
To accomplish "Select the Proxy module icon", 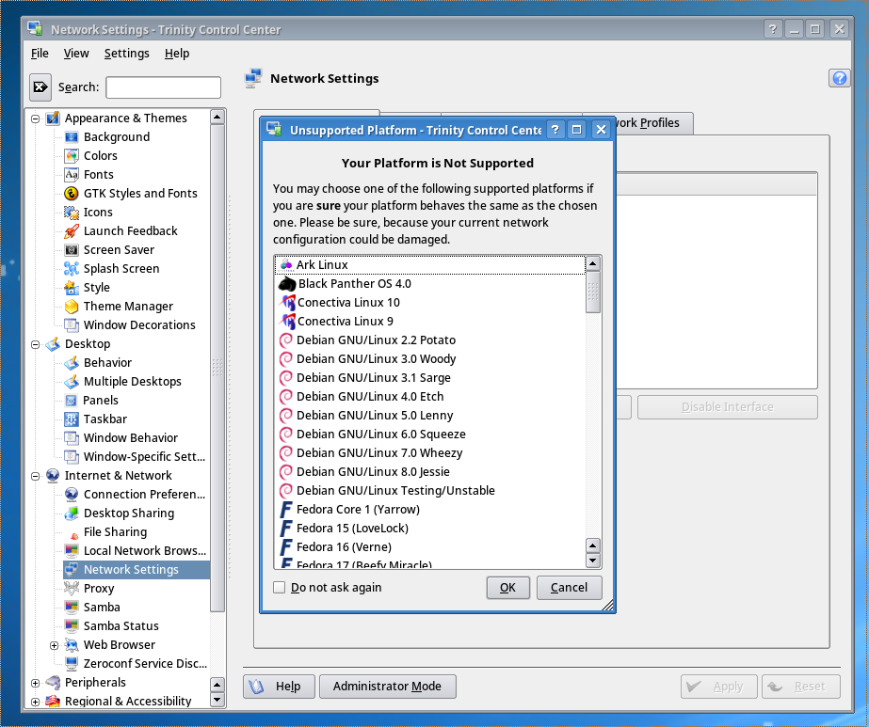I will point(72,589).
